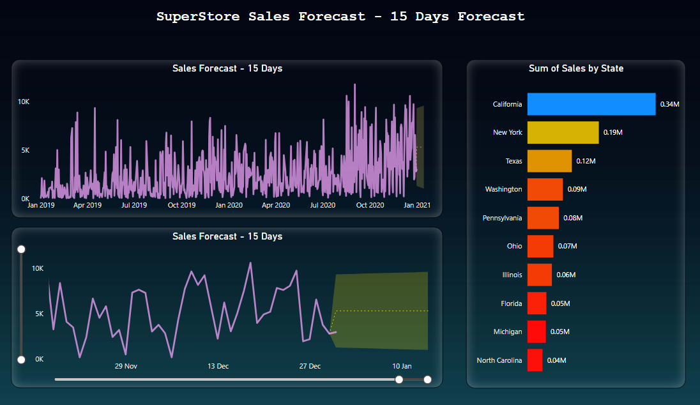The width and height of the screenshot is (700, 405).
Task: Click the 27 Dec axis label
Action: coord(310,366)
